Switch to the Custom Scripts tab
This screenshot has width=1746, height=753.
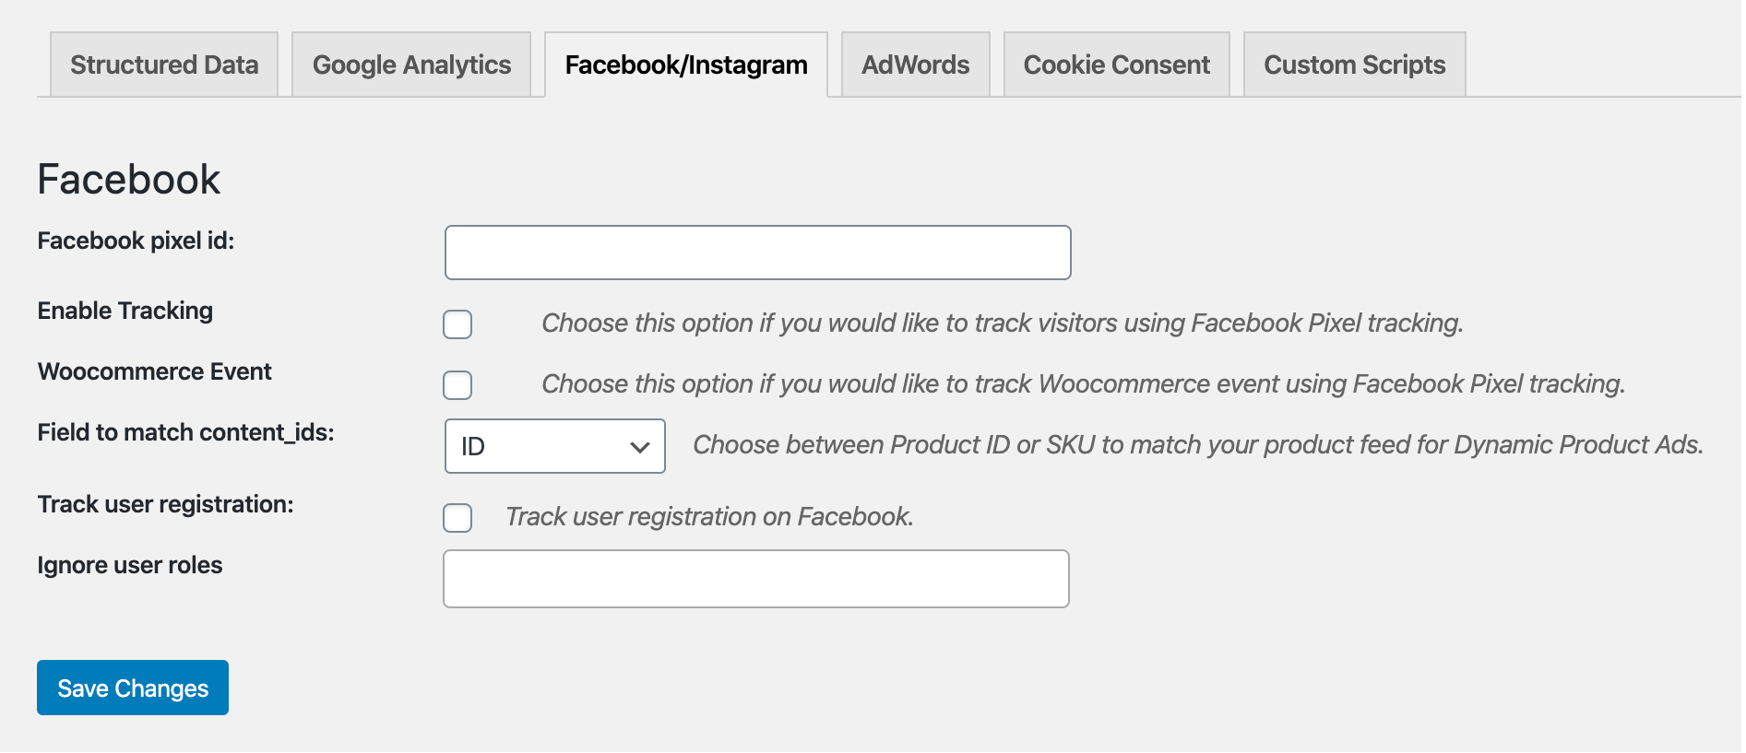(x=1354, y=65)
